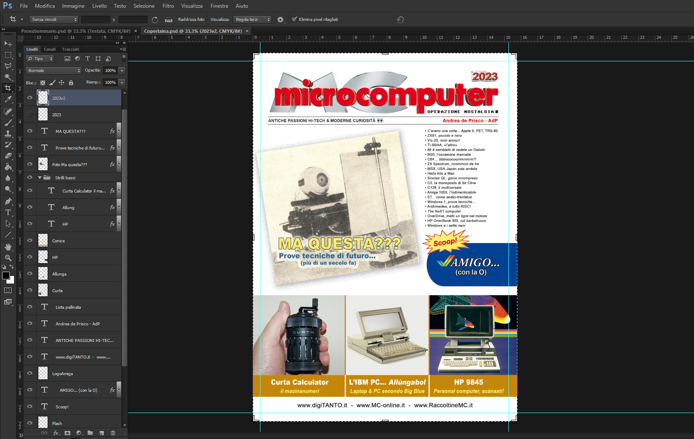Click the background color swatch

12,281
